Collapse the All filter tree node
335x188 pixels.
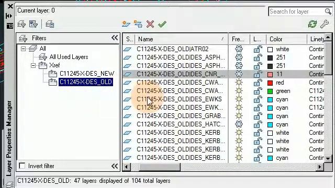[23, 49]
